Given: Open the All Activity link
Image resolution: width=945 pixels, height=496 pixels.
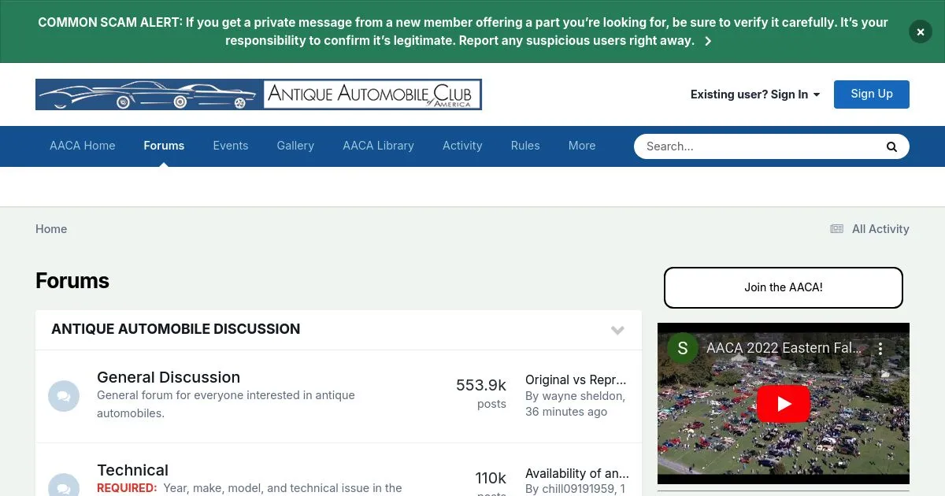Looking at the screenshot, I should (880, 229).
